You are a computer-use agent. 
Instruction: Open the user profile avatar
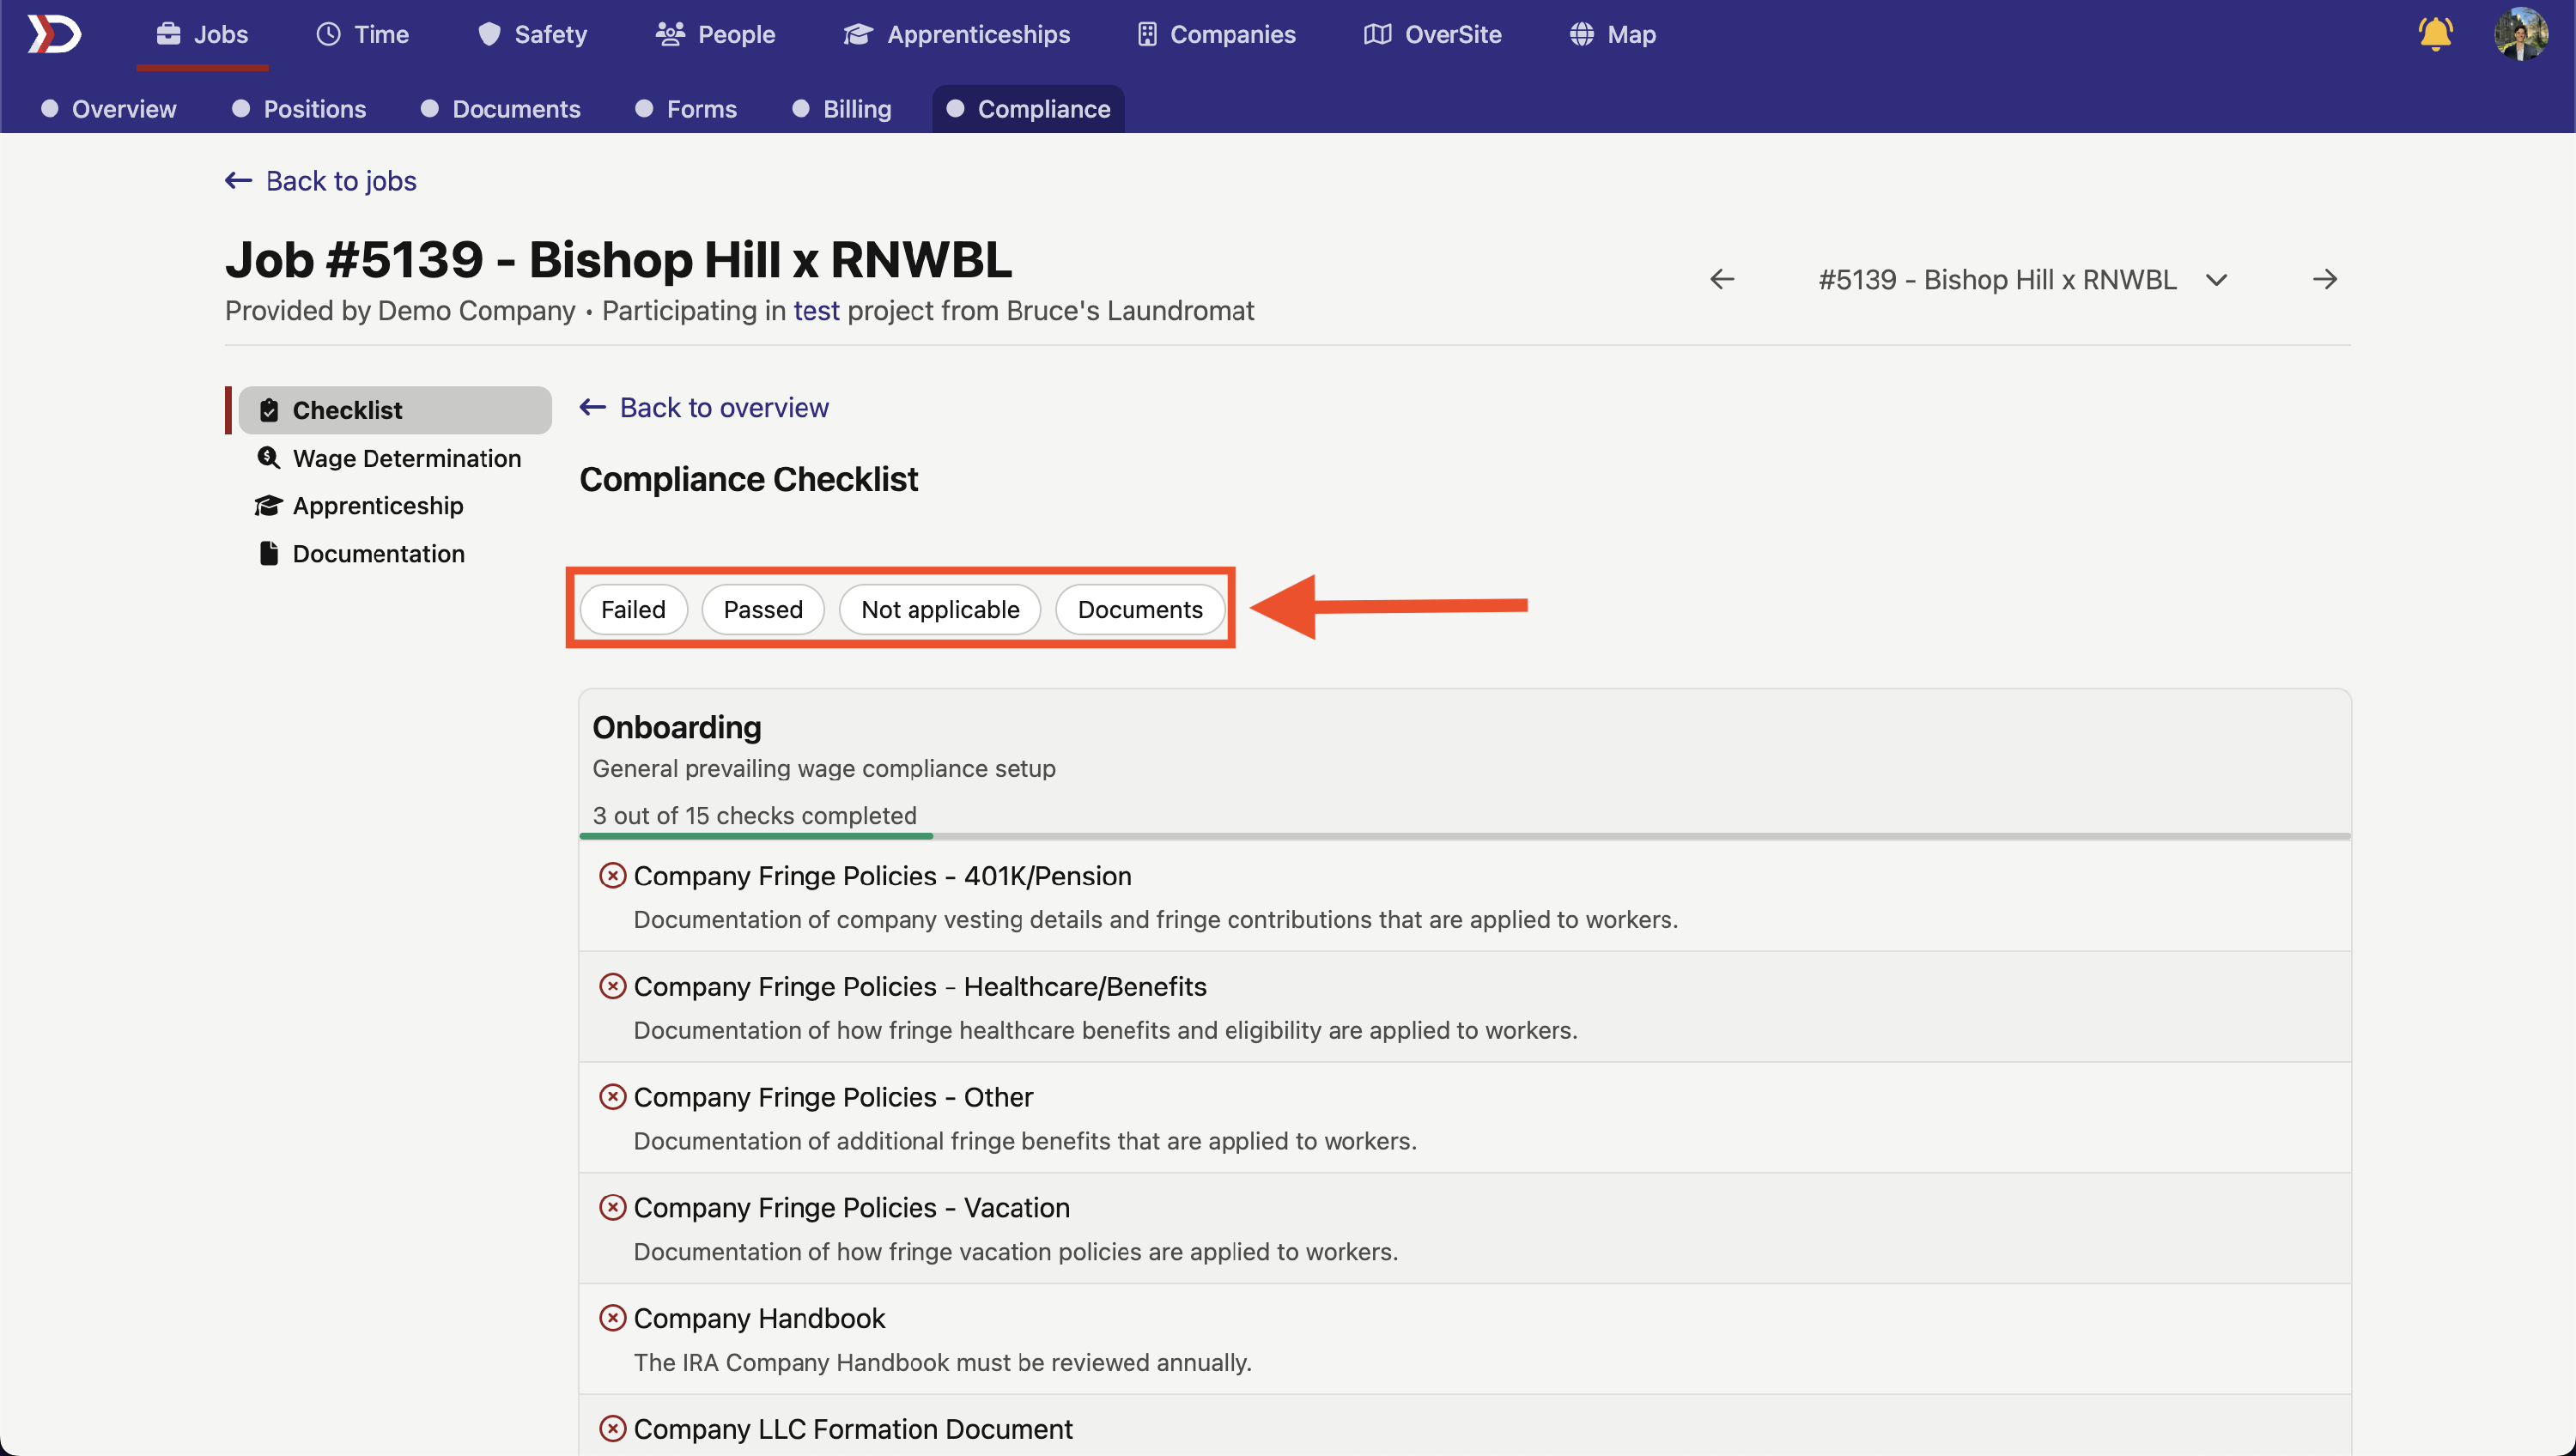(2520, 34)
